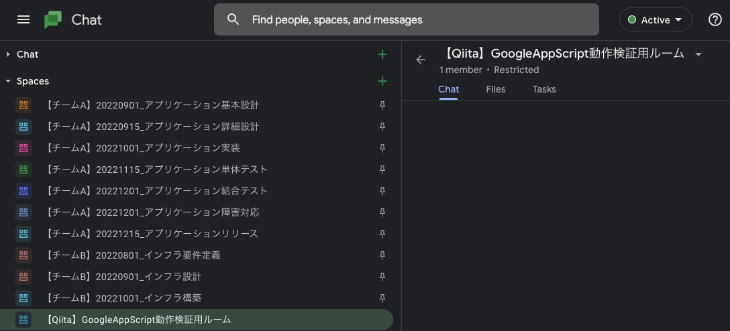Expand the Chat section arrow

pos(8,54)
